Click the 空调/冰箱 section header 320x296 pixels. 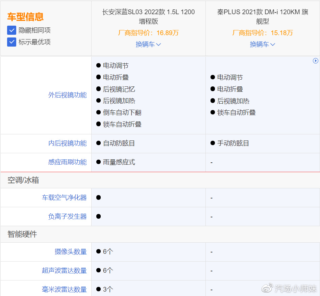pyautogui.click(x=23, y=180)
